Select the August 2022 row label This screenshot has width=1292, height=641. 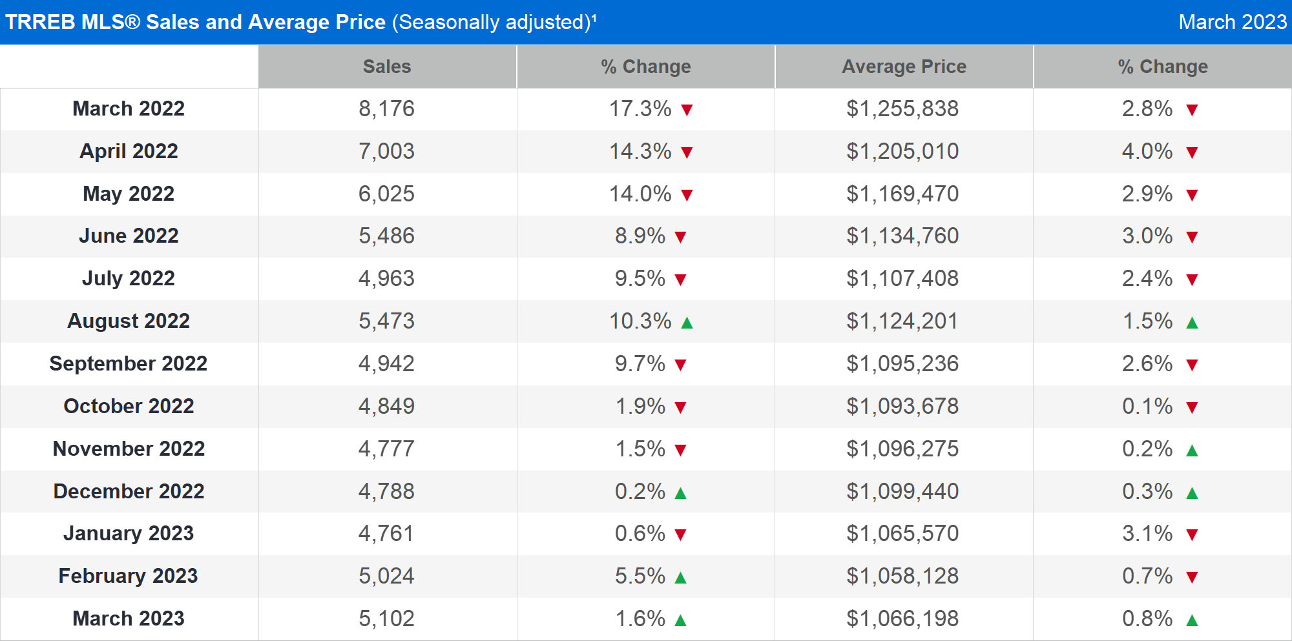point(129,321)
